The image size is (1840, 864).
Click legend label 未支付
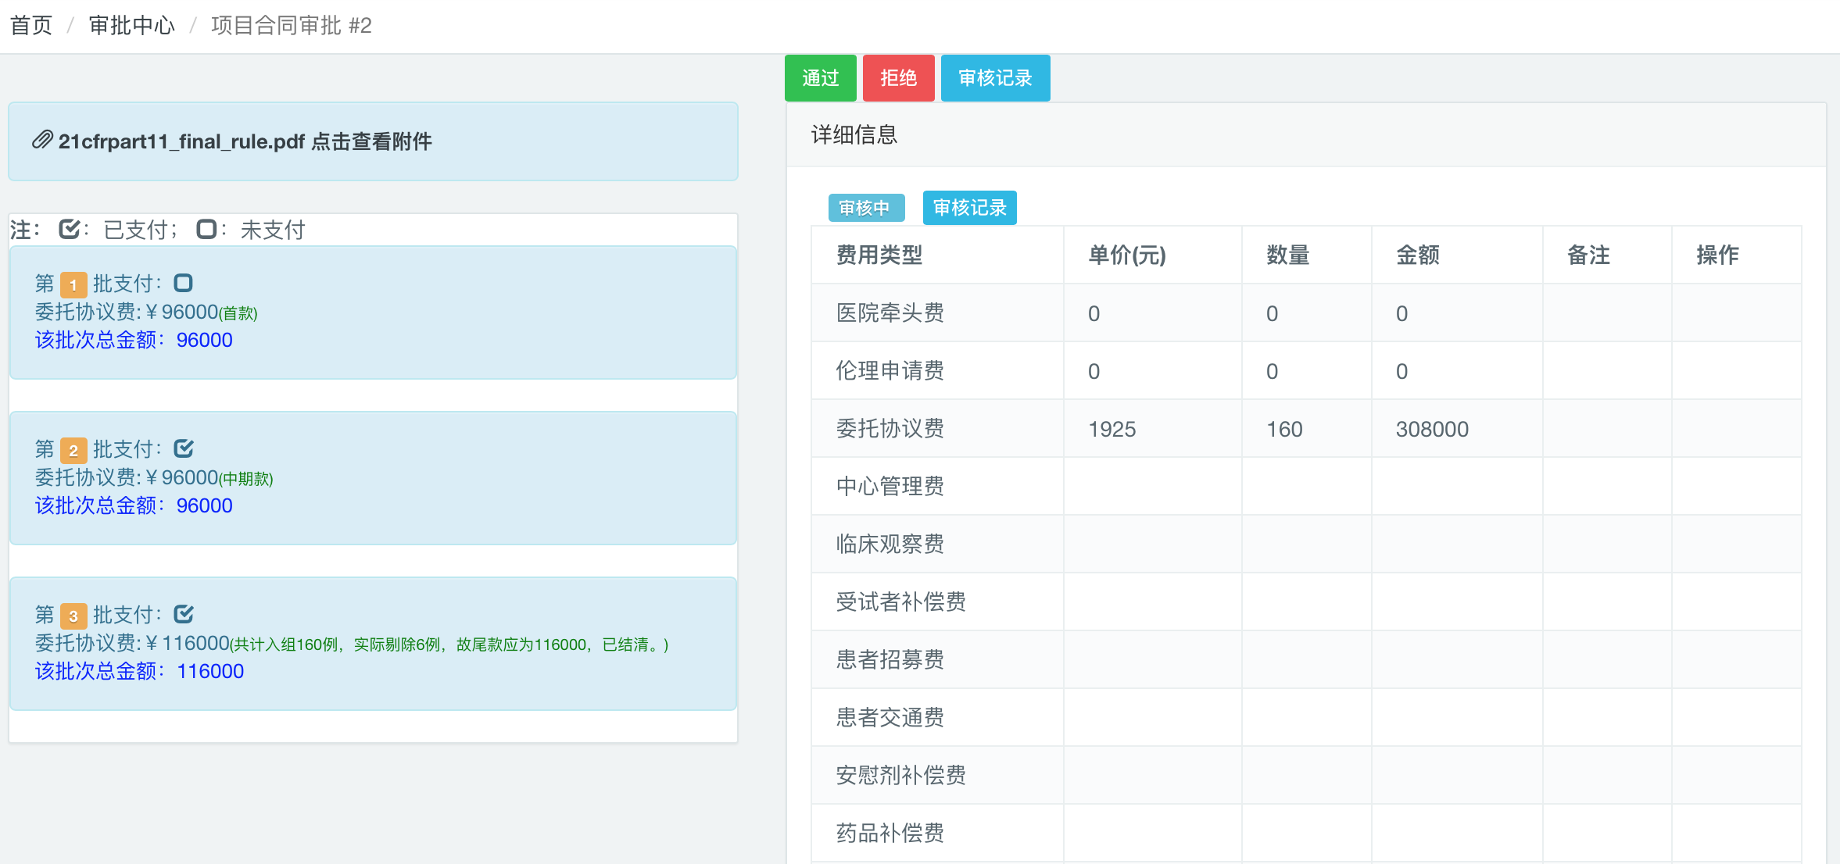click(273, 230)
